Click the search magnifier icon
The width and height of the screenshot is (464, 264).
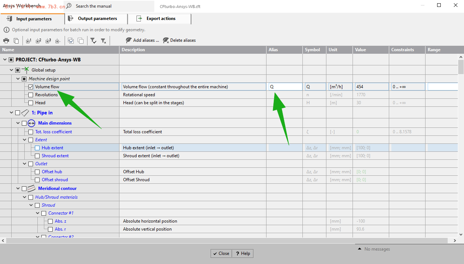coord(69,6)
